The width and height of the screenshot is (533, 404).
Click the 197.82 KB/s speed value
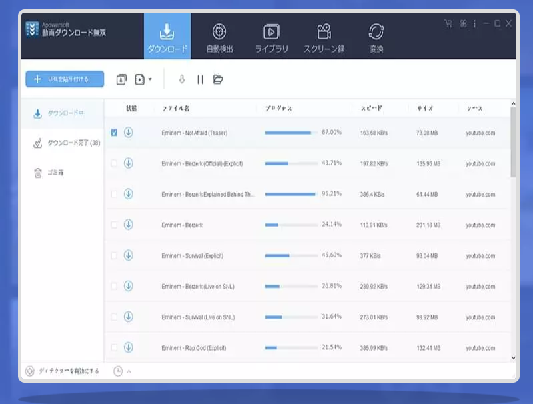[x=374, y=164]
